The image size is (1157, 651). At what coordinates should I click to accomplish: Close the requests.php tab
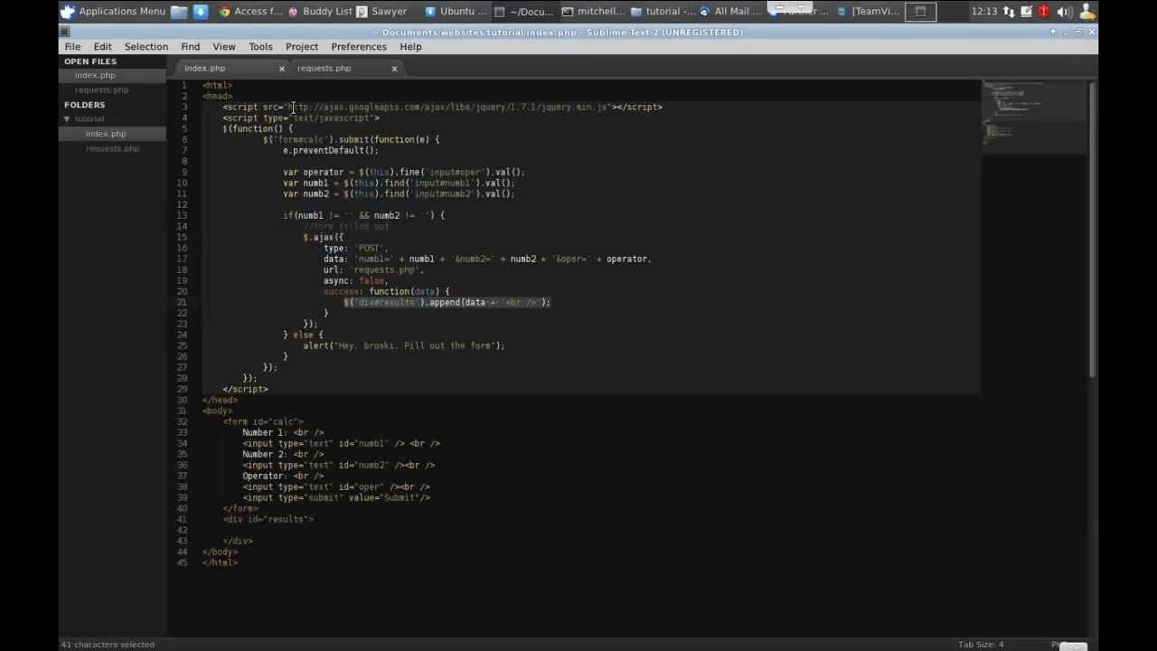point(394,68)
